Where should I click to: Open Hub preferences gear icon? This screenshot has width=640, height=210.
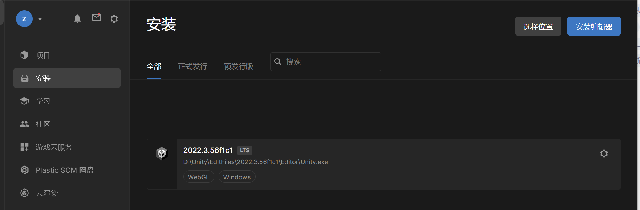tap(114, 18)
